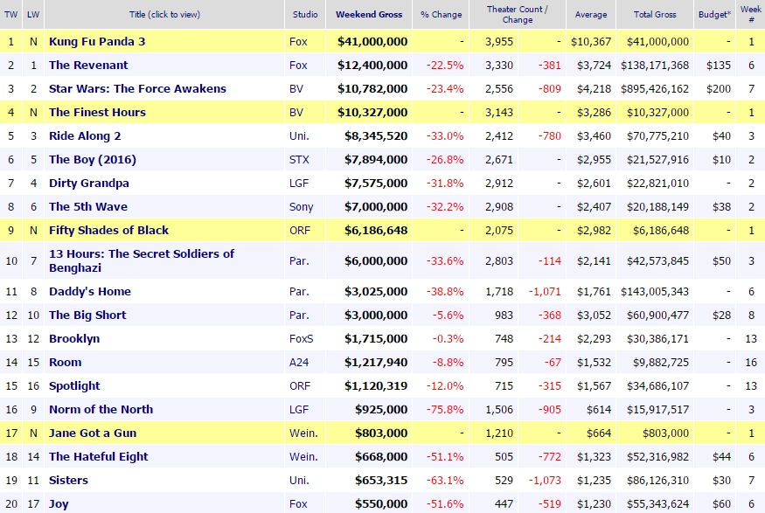Screen dimensions: 765x513
Task: Open Room title link
Action: coord(65,363)
